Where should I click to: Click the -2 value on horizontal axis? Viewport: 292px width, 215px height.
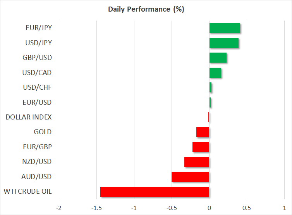[x=59, y=208]
